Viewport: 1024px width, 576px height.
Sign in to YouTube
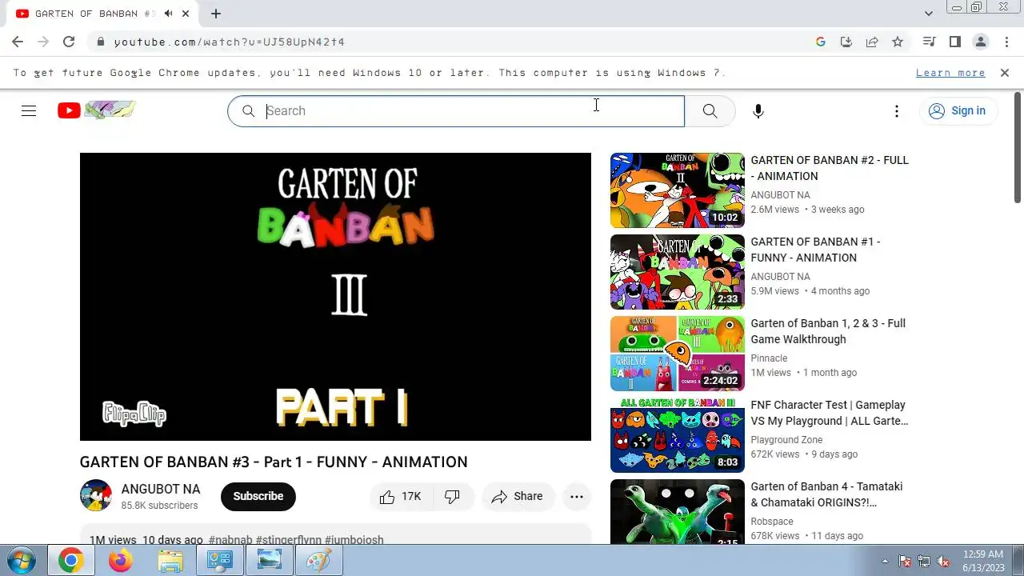coord(958,111)
